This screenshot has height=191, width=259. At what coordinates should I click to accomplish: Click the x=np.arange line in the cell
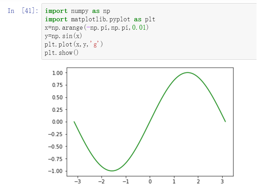click(x=97, y=28)
